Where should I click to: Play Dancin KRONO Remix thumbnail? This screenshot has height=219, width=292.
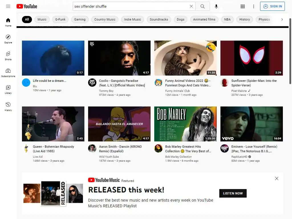pyautogui.click(x=119, y=124)
